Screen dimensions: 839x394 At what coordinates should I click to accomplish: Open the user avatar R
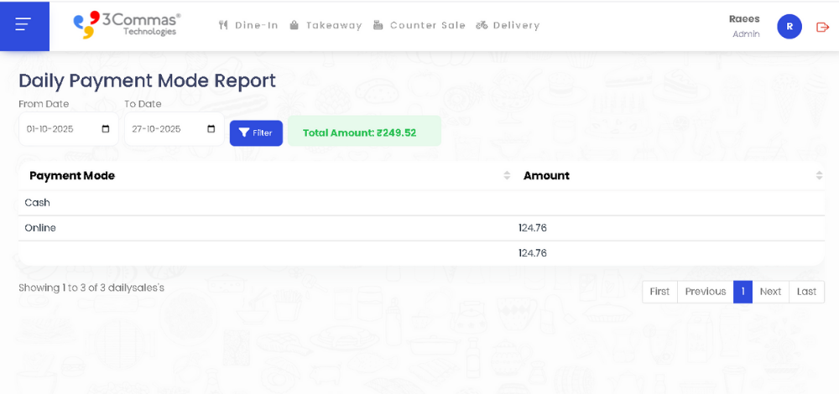(x=789, y=27)
